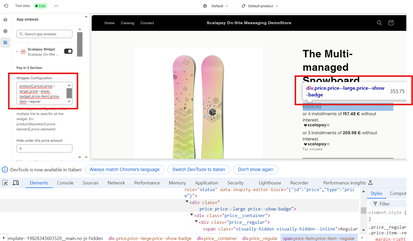Select div.price__container in breadcrumb
This screenshot has height=241, width=413.
[217, 238]
